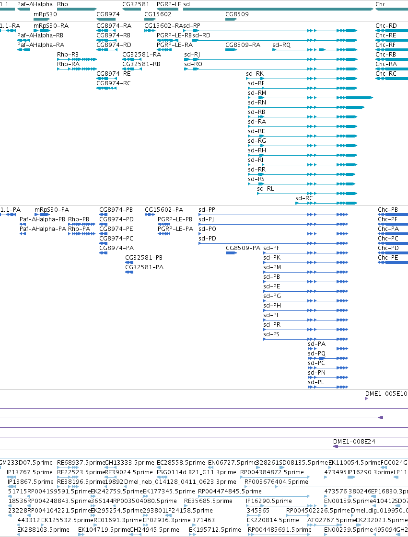Click protein Chc-PE label
Image resolution: width=408 pixels, height=537 pixels.
388,258
